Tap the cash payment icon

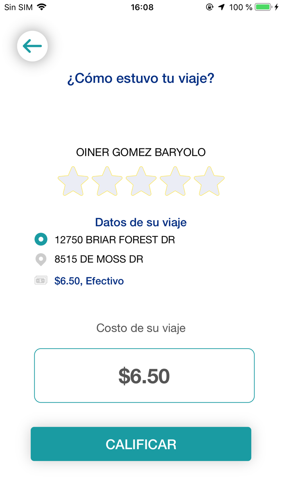(41, 280)
